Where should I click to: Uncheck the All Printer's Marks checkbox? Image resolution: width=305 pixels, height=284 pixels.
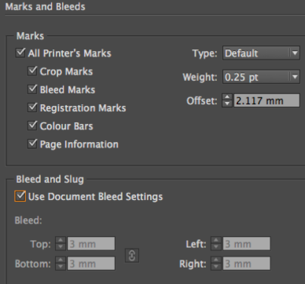tap(20, 53)
